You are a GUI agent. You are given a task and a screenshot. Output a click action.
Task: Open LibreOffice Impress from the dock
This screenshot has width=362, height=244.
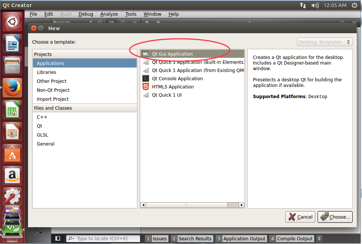pos(12,132)
